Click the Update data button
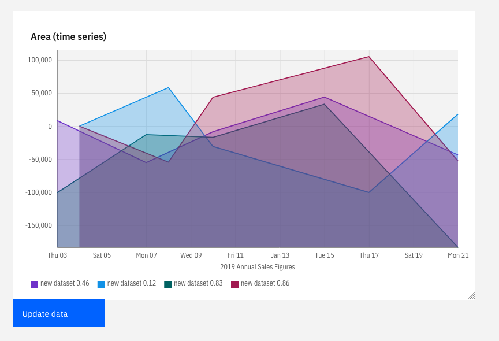Viewport: 499px width, 341px height. [59, 313]
